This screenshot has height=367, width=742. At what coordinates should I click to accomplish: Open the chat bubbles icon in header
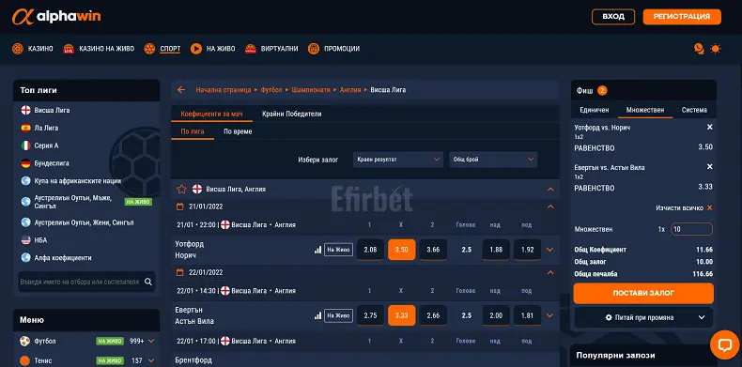pyautogui.click(x=699, y=49)
